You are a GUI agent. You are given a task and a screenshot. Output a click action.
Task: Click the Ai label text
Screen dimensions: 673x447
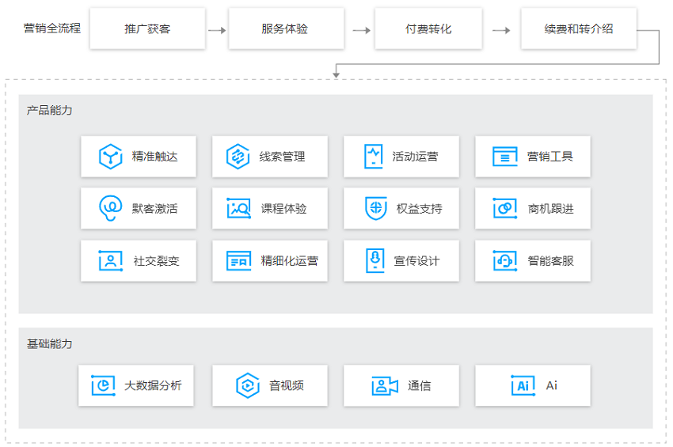[x=552, y=385]
